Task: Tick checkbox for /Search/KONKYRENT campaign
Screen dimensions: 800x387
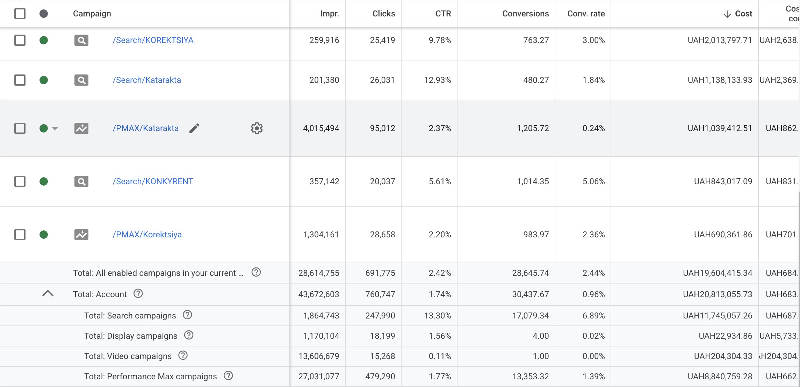Action: pyautogui.click(x=20, y=181)
